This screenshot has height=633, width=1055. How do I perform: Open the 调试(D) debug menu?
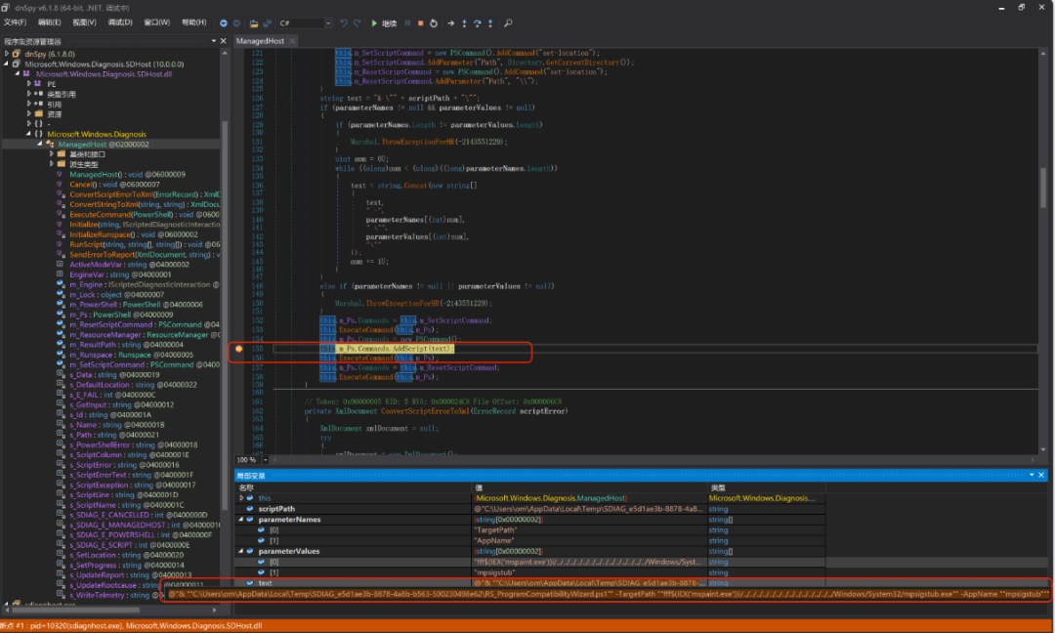(120, 22)
